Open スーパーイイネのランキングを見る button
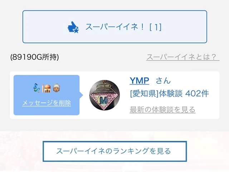 (x=114, y=151)
